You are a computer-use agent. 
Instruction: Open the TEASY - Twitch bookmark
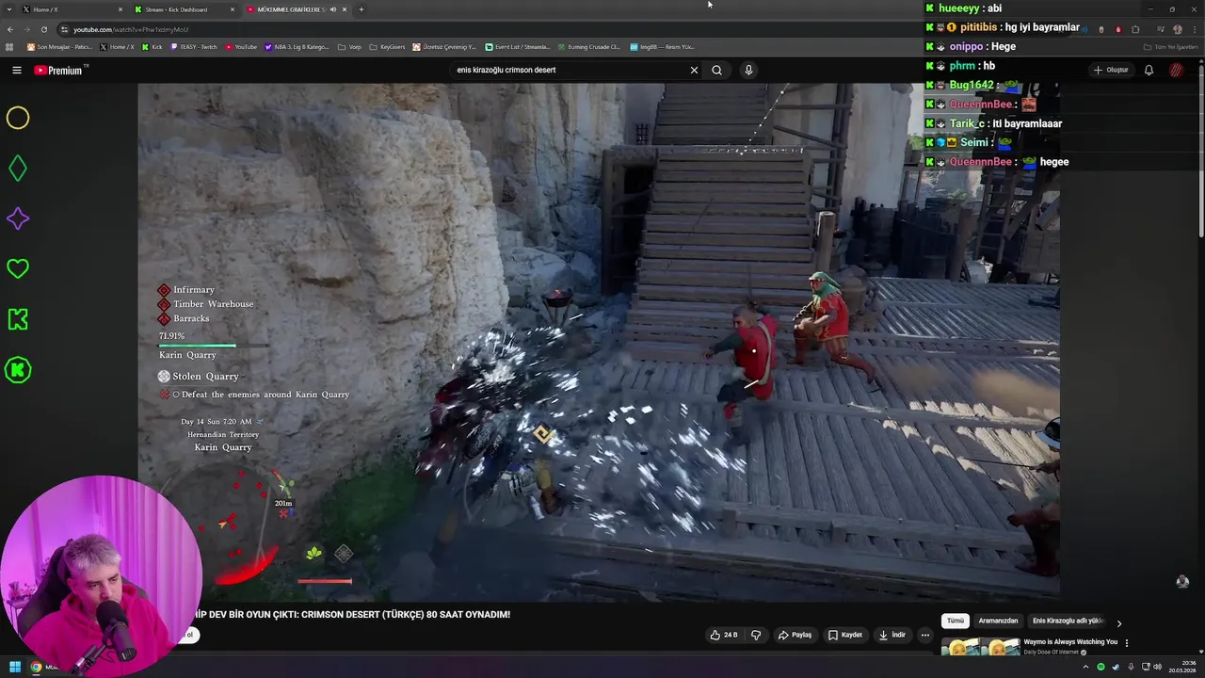193,47
